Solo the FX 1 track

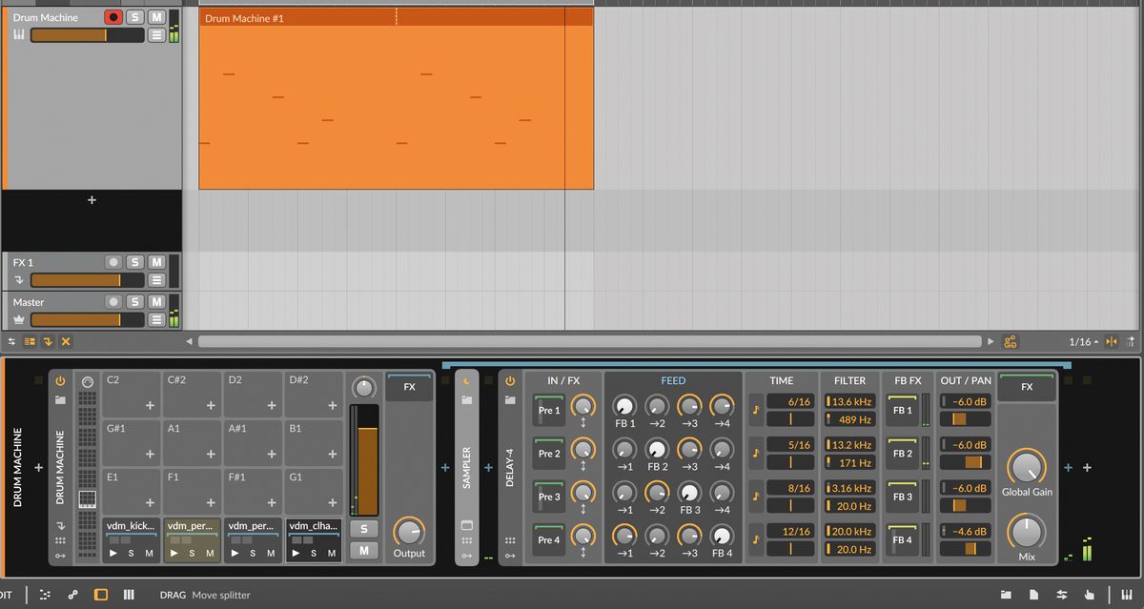click(137, 261)
